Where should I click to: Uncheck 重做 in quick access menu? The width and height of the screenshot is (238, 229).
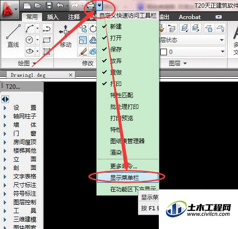(x=128, y=72)
